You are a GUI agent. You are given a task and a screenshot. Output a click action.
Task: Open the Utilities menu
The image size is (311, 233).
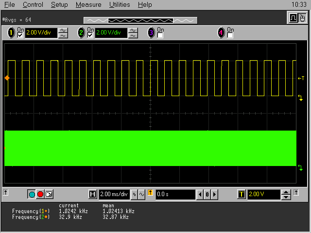(x=120, y=5)
